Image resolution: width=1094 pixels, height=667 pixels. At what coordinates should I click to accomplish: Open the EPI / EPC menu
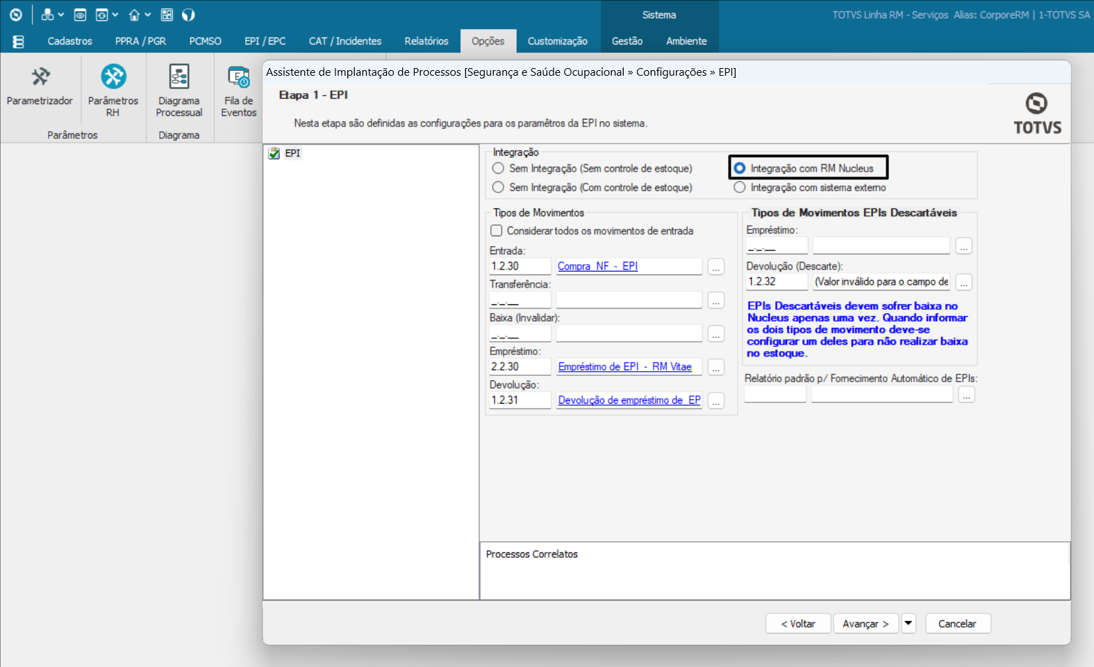(265, 41)
